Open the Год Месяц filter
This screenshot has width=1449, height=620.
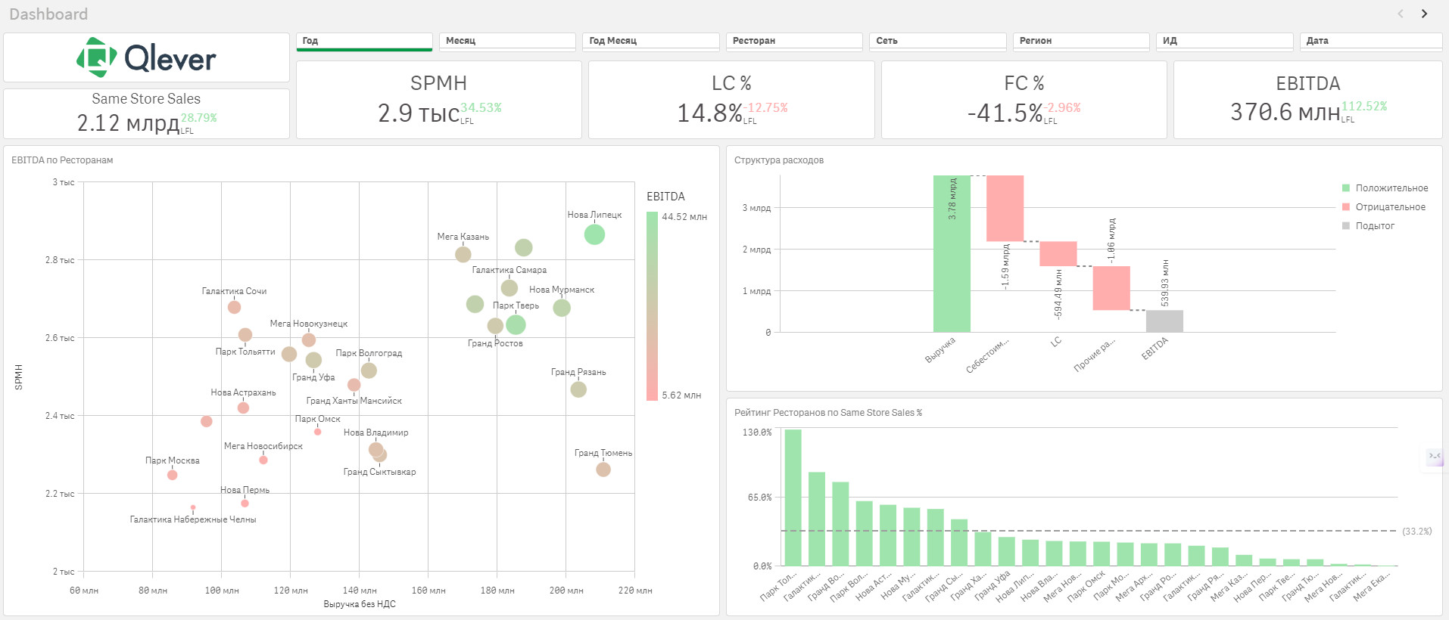pos(651,42)
